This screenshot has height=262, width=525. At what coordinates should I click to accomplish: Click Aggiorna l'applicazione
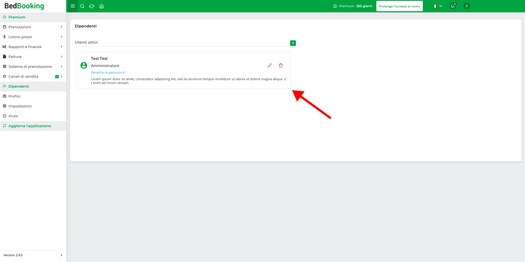click(x=33, y=126)
